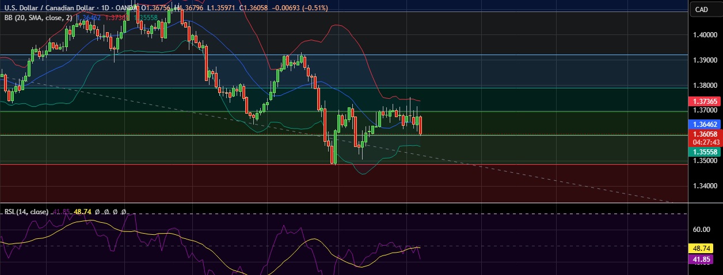Image resolution: width=723 pixels, height=275 pixels.
Task: Click the 1D timeframe text in chart legend
Action: click(x=104, y=8)
